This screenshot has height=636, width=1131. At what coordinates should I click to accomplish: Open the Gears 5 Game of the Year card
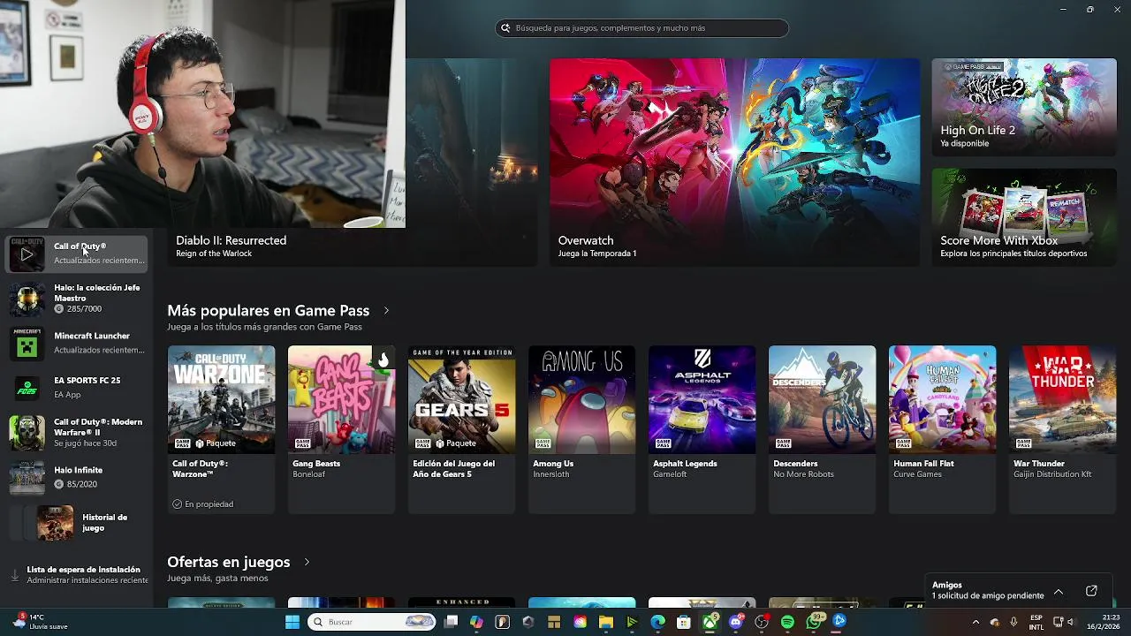pyautogui.click(x=461, y=429)
